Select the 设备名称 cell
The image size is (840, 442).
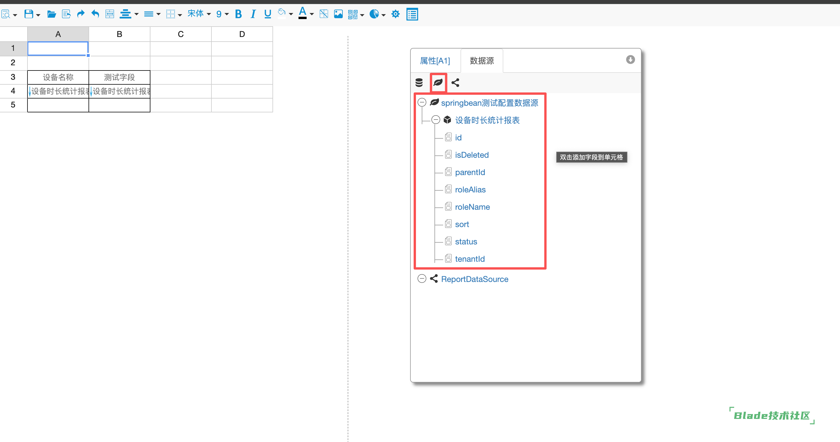[58, 77]
